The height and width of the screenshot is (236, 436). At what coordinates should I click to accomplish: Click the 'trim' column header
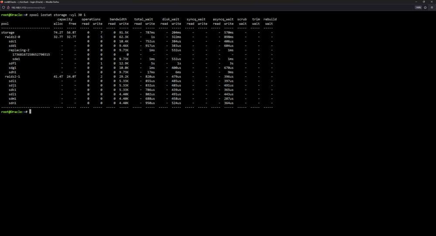point(256,20)
